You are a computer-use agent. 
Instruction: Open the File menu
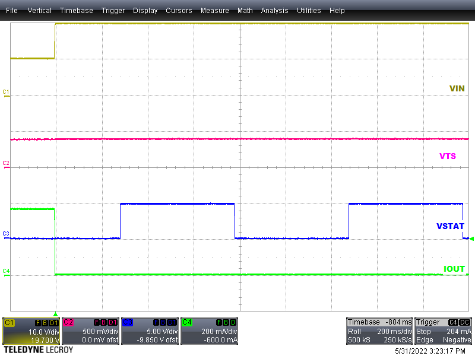[12, 11]
